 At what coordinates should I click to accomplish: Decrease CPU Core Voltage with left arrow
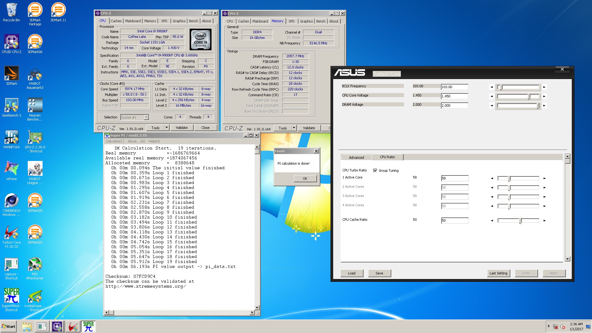(x=491, y=97)
